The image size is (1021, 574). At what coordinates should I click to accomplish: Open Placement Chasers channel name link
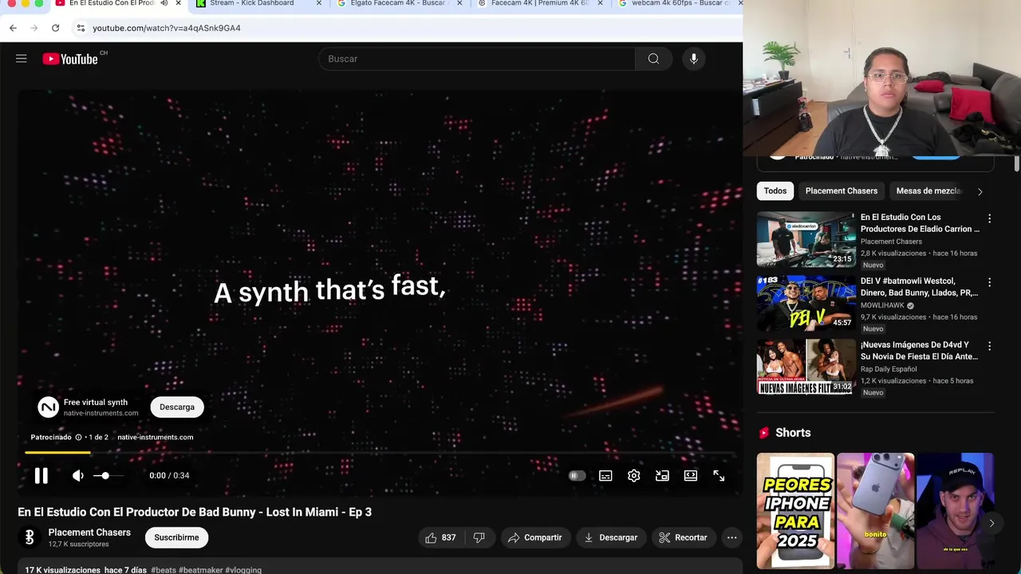point(89,533)
